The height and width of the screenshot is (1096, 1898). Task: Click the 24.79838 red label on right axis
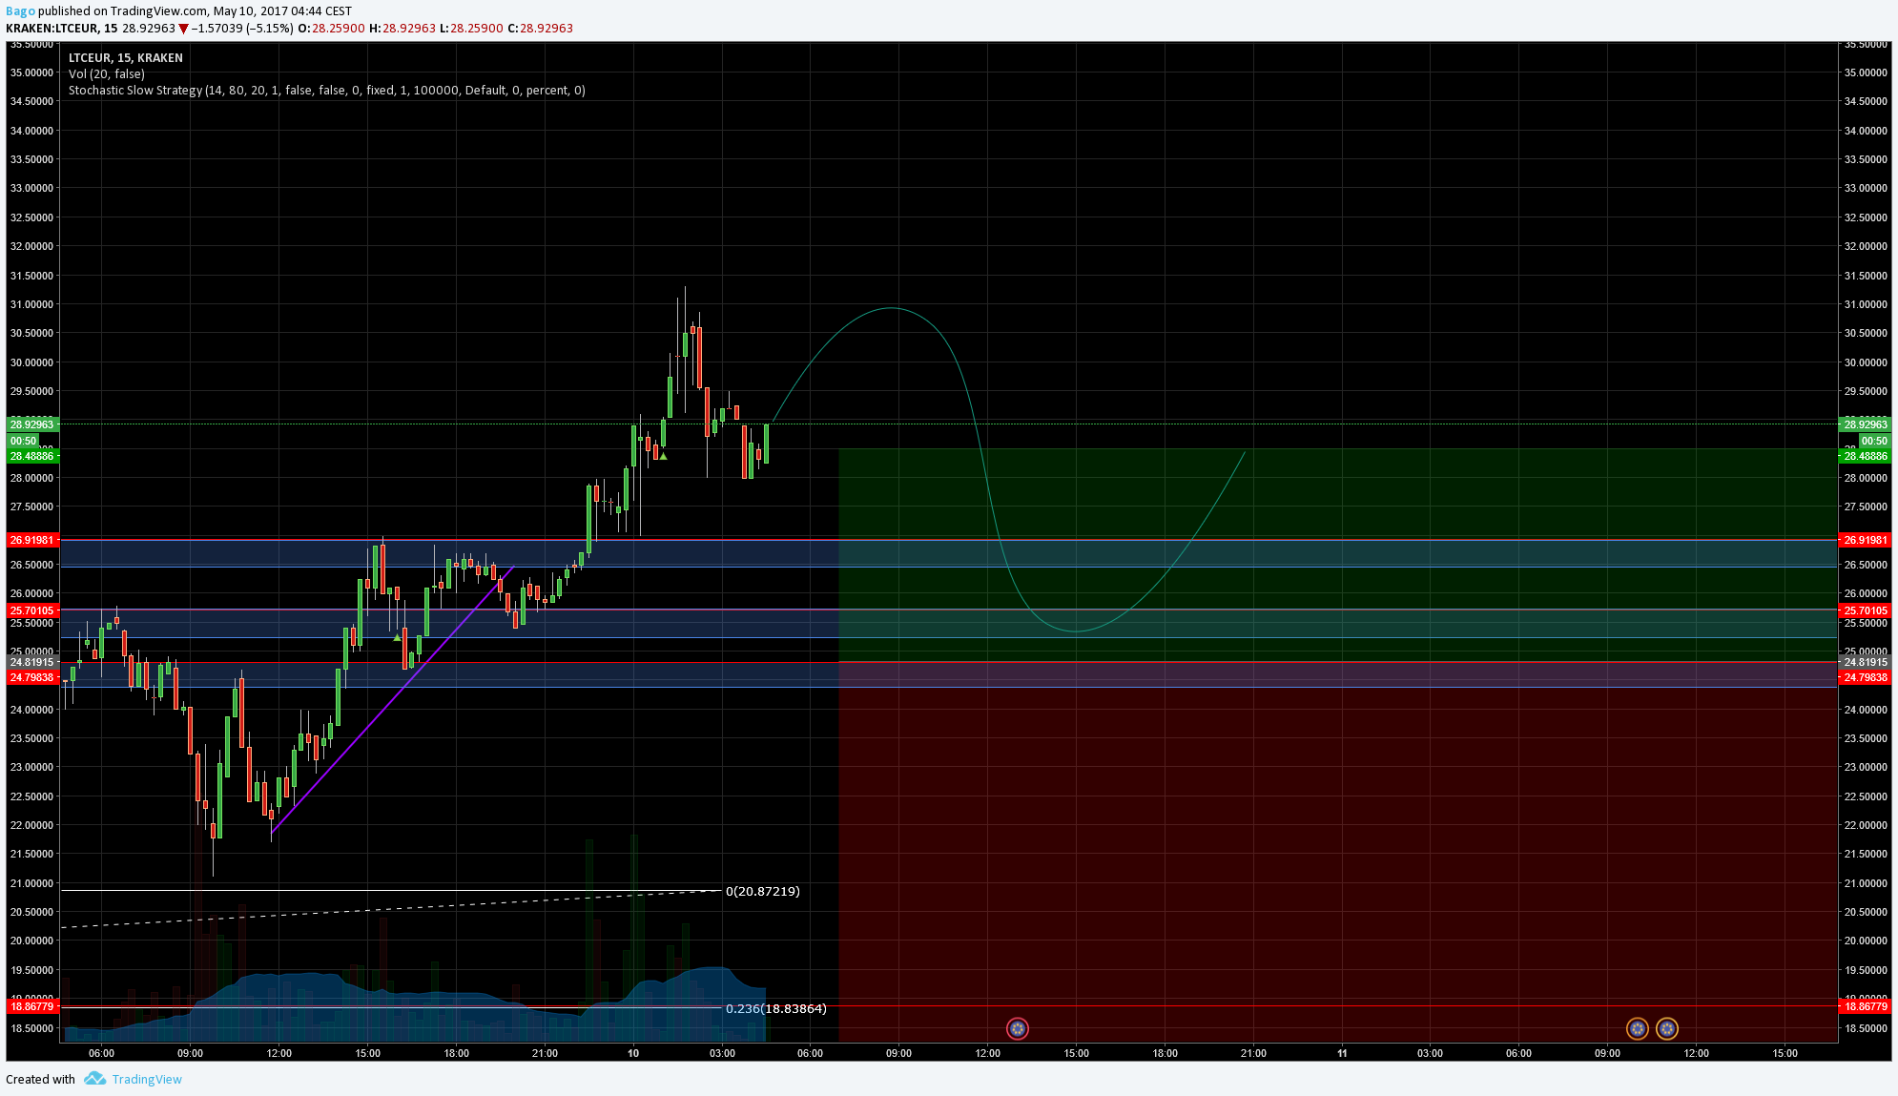[1865, 677]
